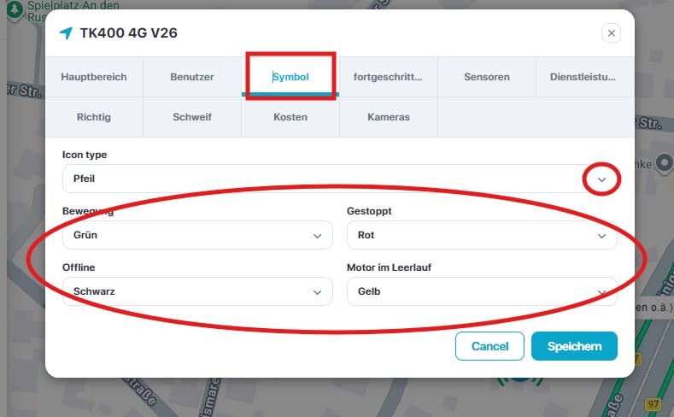Screen dimensions: 674x417
Task: Show the Kameras tab
Action: [x=388, y=116]
